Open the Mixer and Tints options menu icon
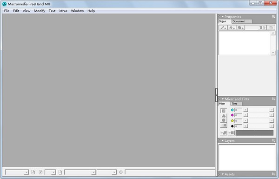 [x=273, y=99]
